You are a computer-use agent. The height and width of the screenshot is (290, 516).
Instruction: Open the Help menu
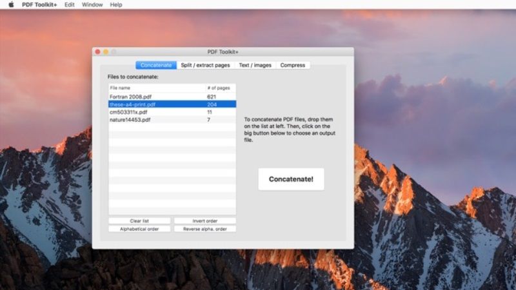point(116,5)
